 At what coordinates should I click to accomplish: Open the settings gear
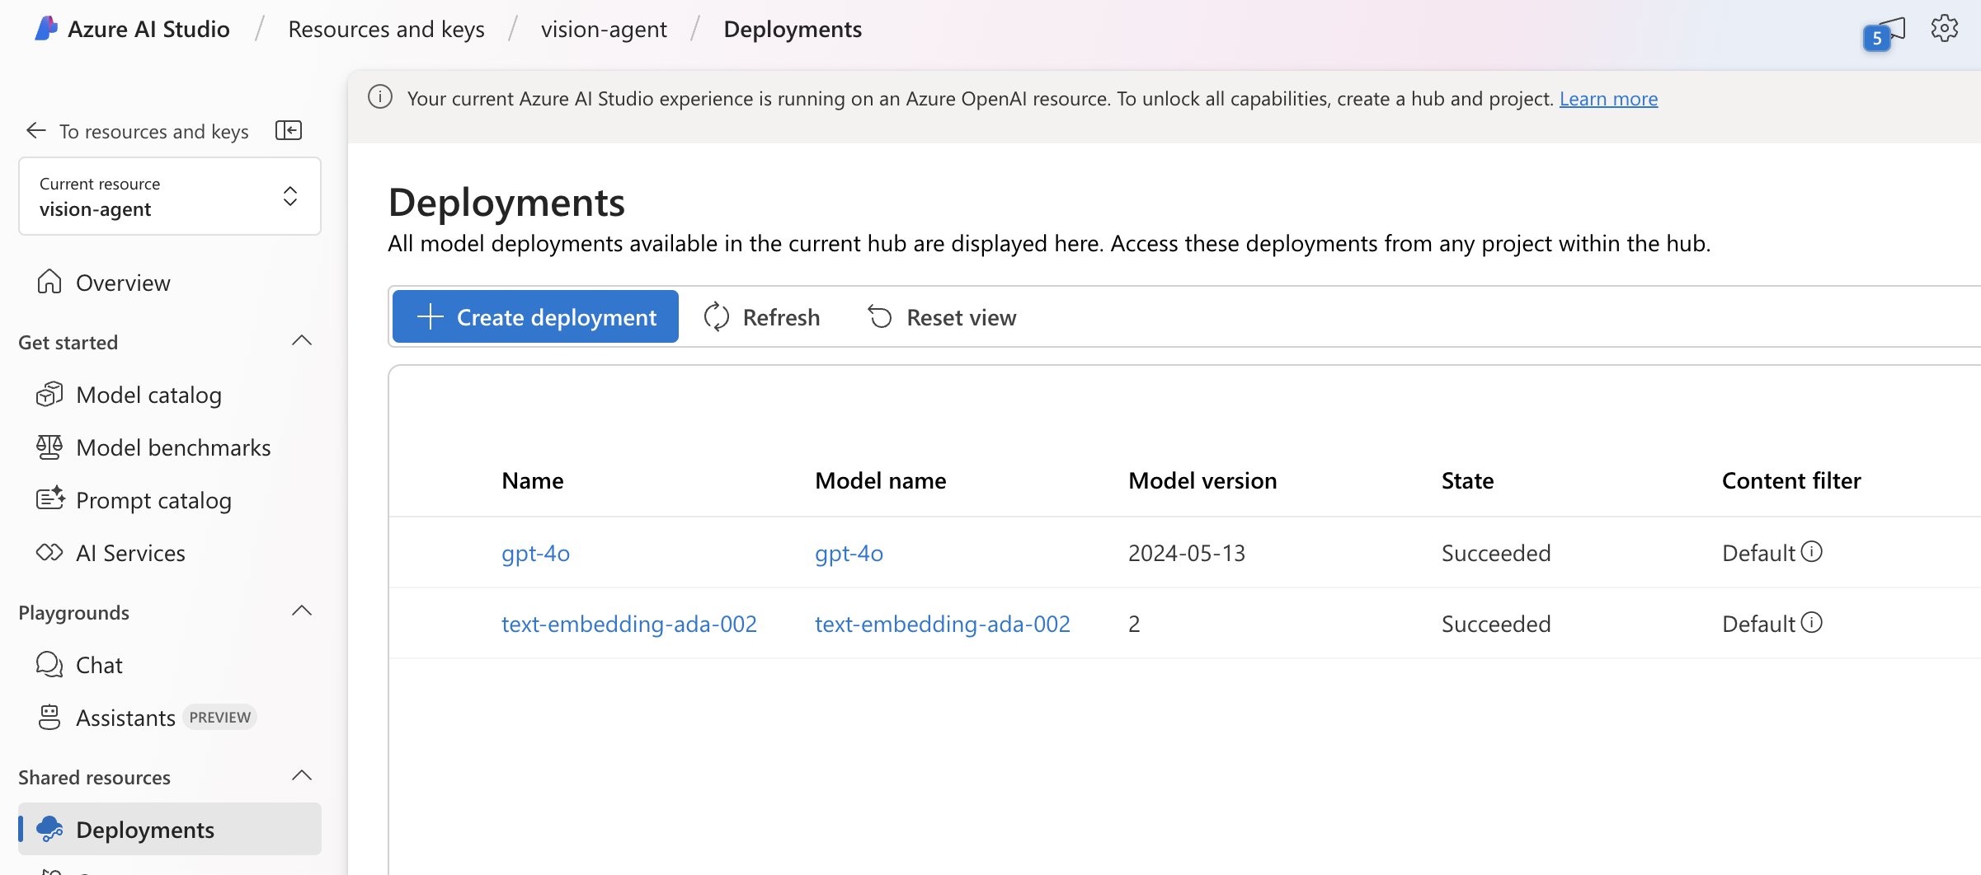point(1945,28)
